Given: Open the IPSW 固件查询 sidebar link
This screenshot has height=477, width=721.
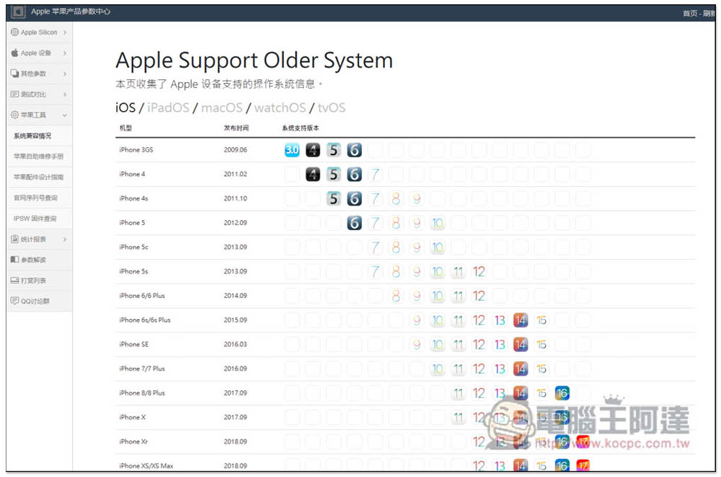Looking at the screenshot, I should [x=35, y=219].
